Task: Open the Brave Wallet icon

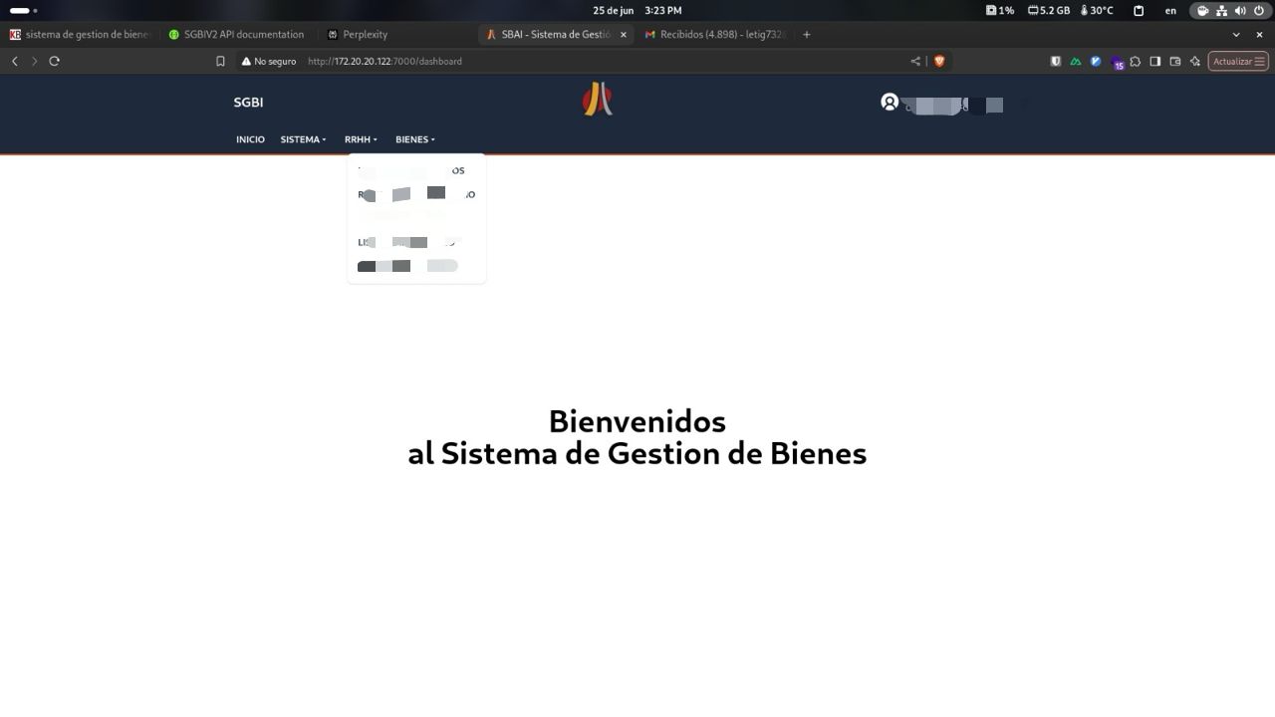Action: point(1175,61)
